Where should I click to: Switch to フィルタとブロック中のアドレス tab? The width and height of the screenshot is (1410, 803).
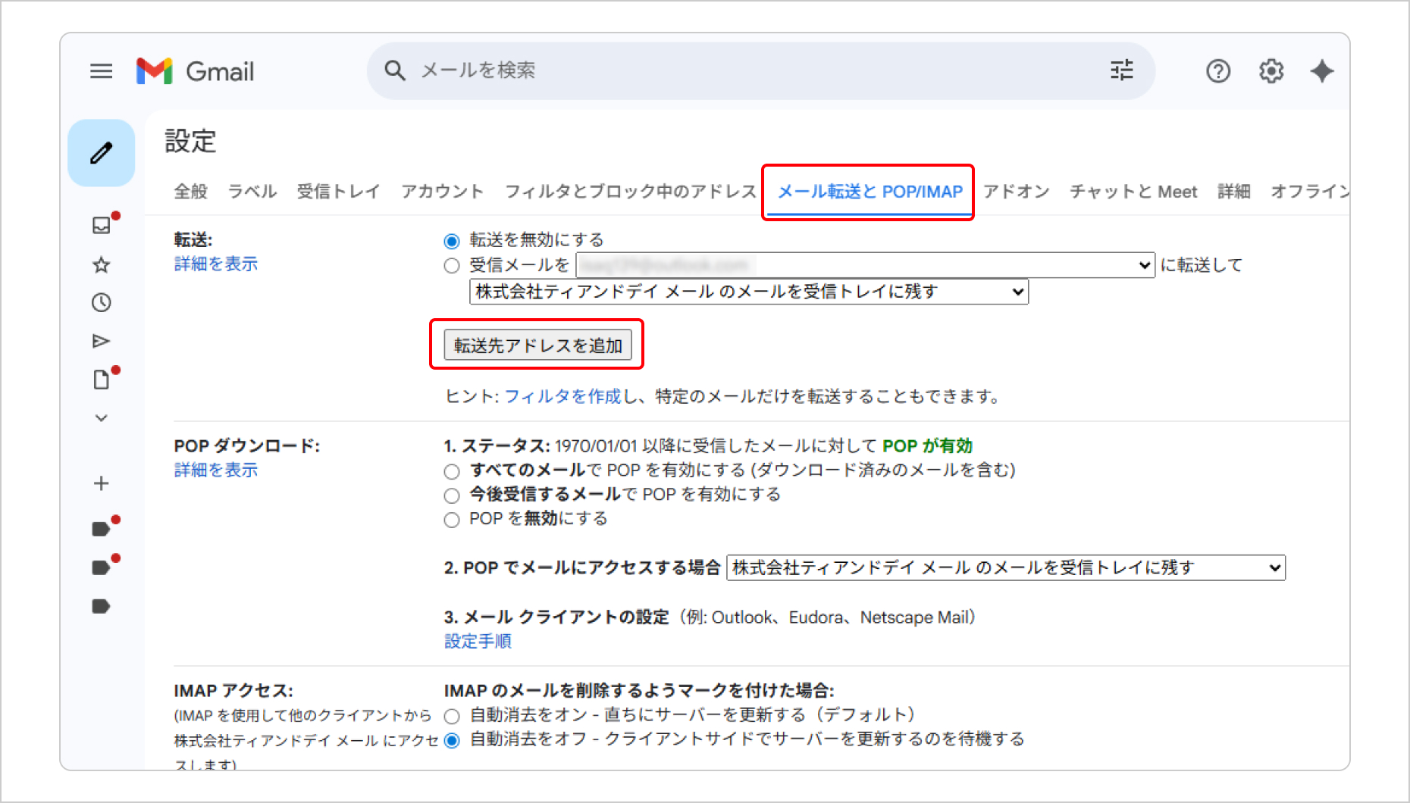(x=630, y=192)
